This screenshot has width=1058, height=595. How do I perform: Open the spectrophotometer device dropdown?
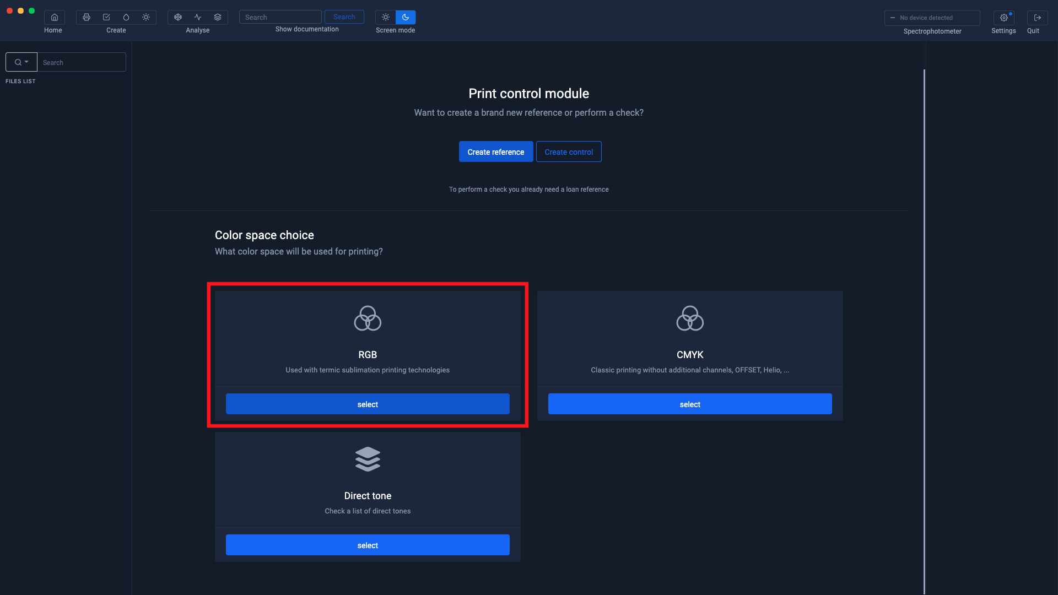932,18
